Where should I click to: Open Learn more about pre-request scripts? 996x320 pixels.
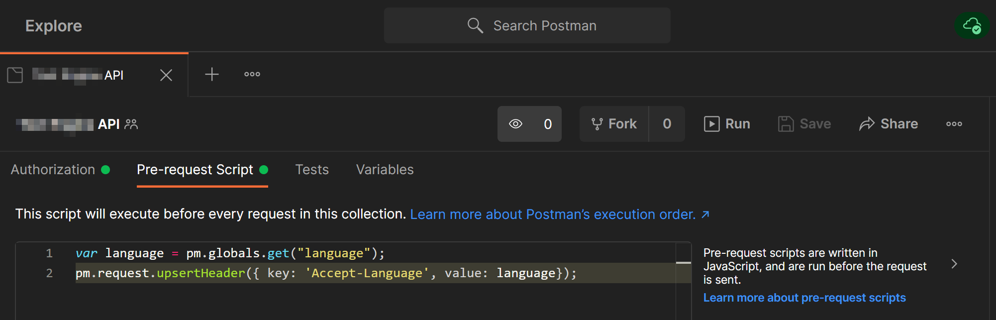[804, 298]
